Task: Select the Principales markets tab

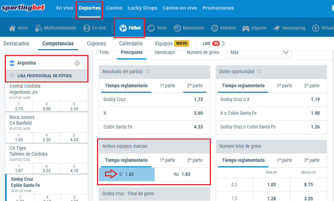Action: coord(132,53)
